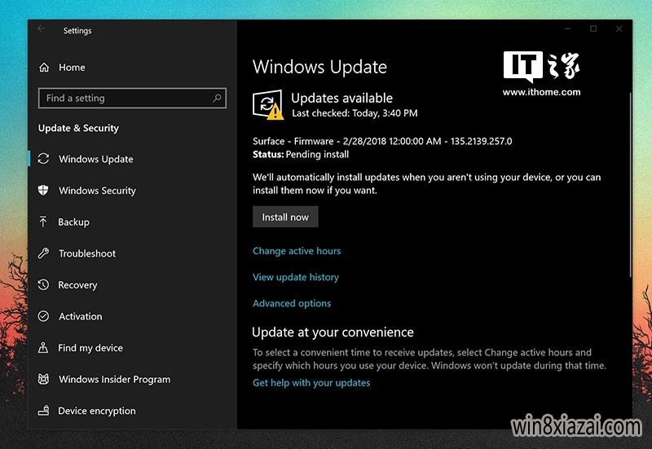652x449 pixels.
Task: Minimize the Settings window
Action: [567, 29]
